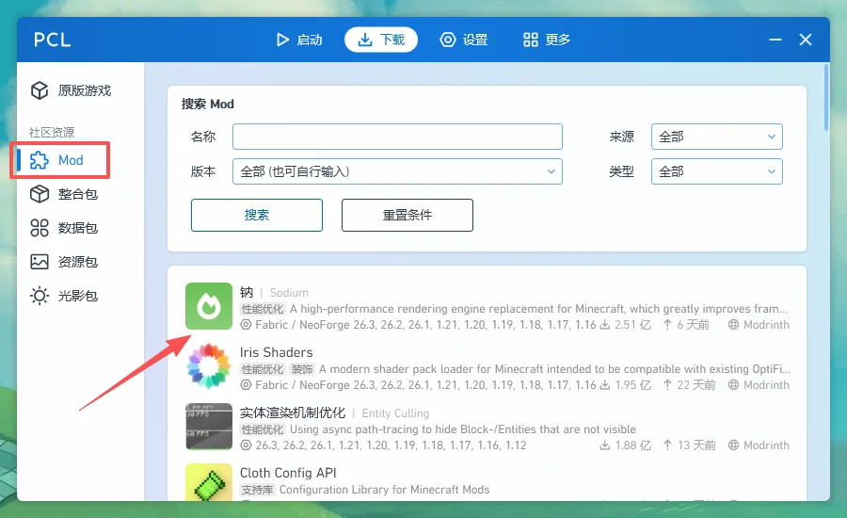Click the 搜索 search button
The width and height of the screenshot is (847, 518).
pos(257,215)
